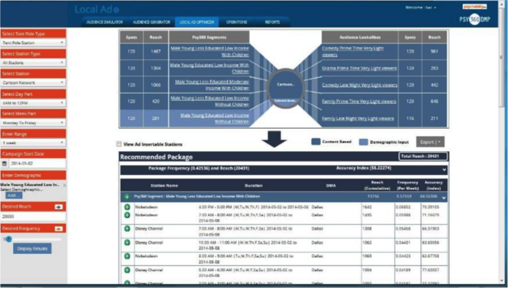The width and height of the screenshot is (512, 288).
Task: Add Disney Channel 10:00 AM - 11:00 AM row
Action: point(127,243)
